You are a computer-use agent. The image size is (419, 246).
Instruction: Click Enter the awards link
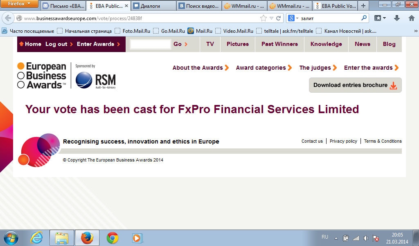point(372,68)
